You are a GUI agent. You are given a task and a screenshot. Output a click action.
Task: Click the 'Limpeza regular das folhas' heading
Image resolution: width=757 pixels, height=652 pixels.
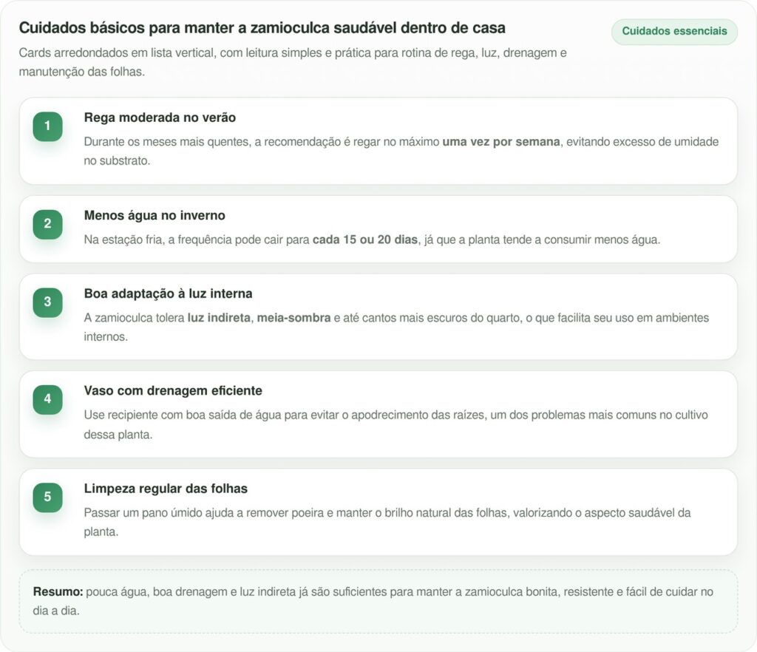[x=166, y=489]
